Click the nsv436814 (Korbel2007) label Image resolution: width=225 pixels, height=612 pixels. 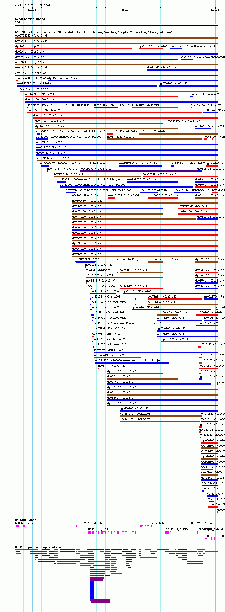click(x=32, y=67)
